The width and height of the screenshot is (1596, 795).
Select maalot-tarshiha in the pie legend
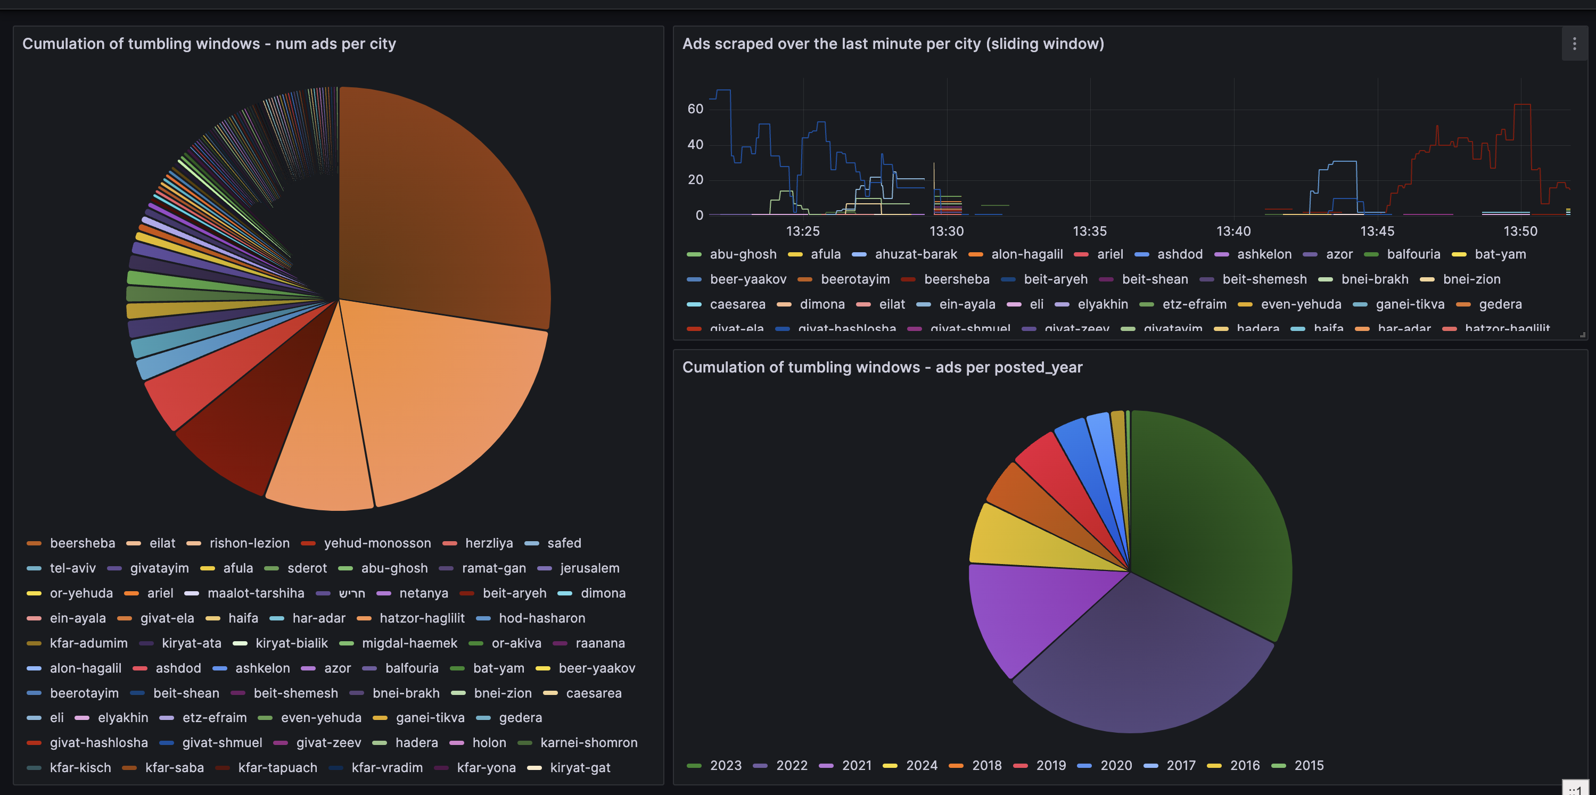pyautogui.click(x=256, y=593)
